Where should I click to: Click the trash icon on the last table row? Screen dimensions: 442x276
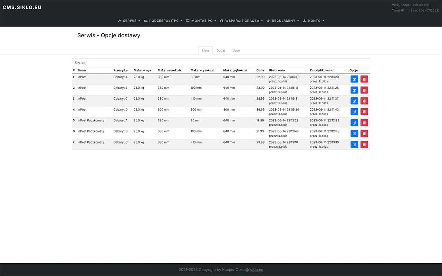(x=364, y=144)
